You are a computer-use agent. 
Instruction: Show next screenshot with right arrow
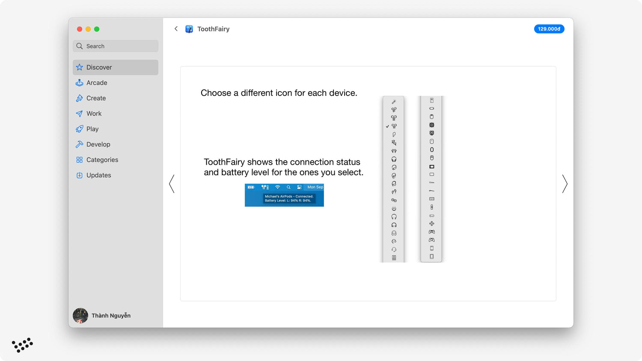click(565, 184)
